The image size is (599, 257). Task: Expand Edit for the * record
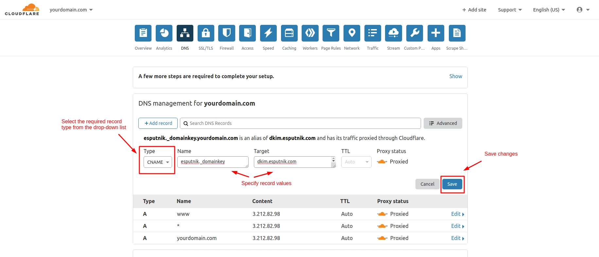(x=457, y=226)
